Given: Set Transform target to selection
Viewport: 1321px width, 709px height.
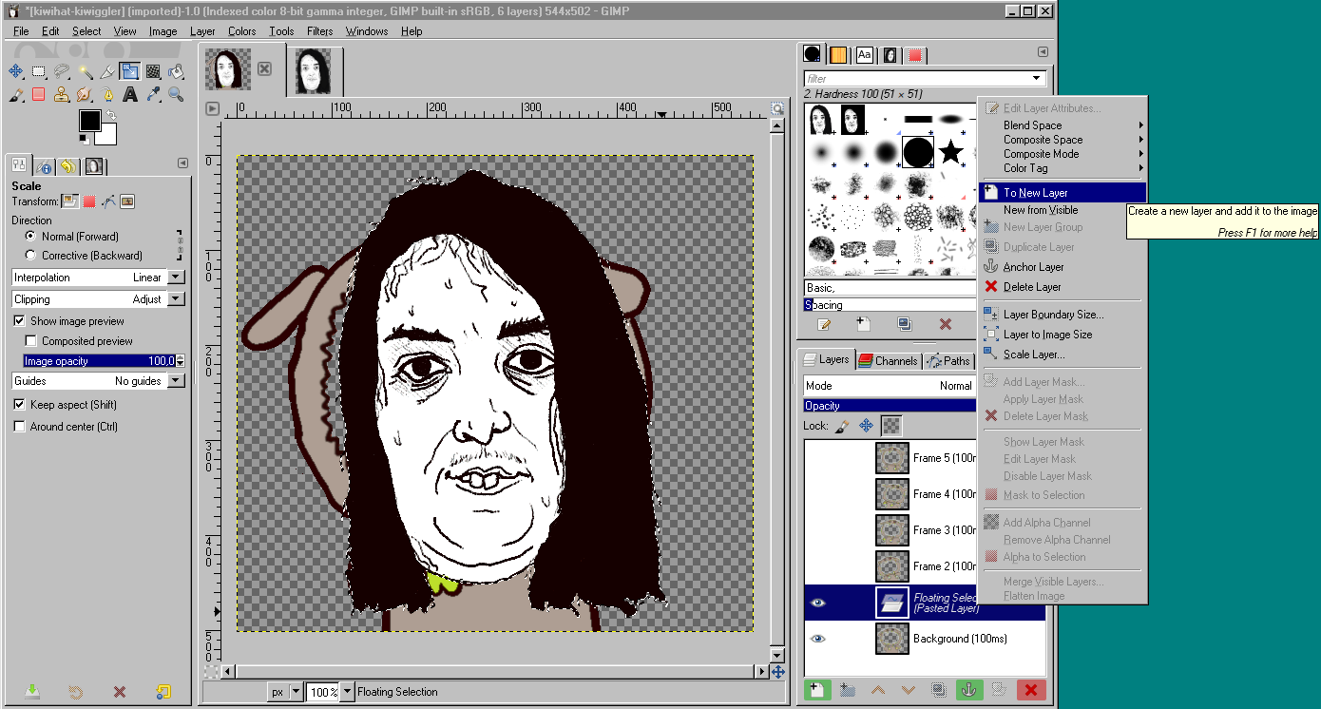Looking at the screenshot, I should pos(89,201).
